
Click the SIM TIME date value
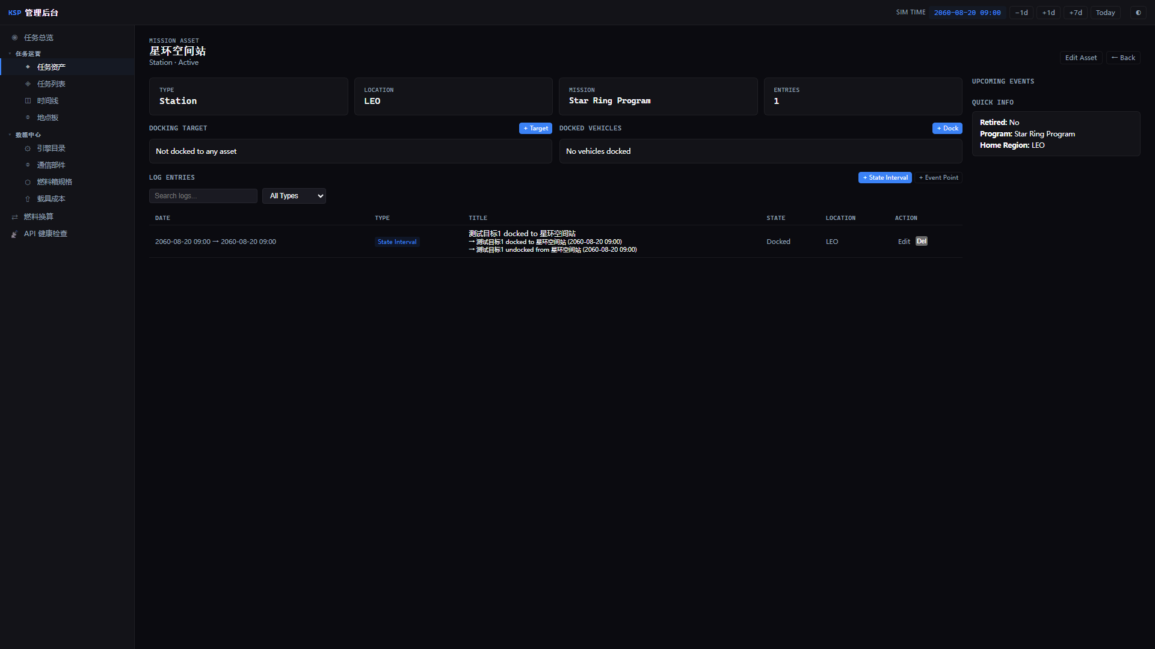tap(967, 13)
